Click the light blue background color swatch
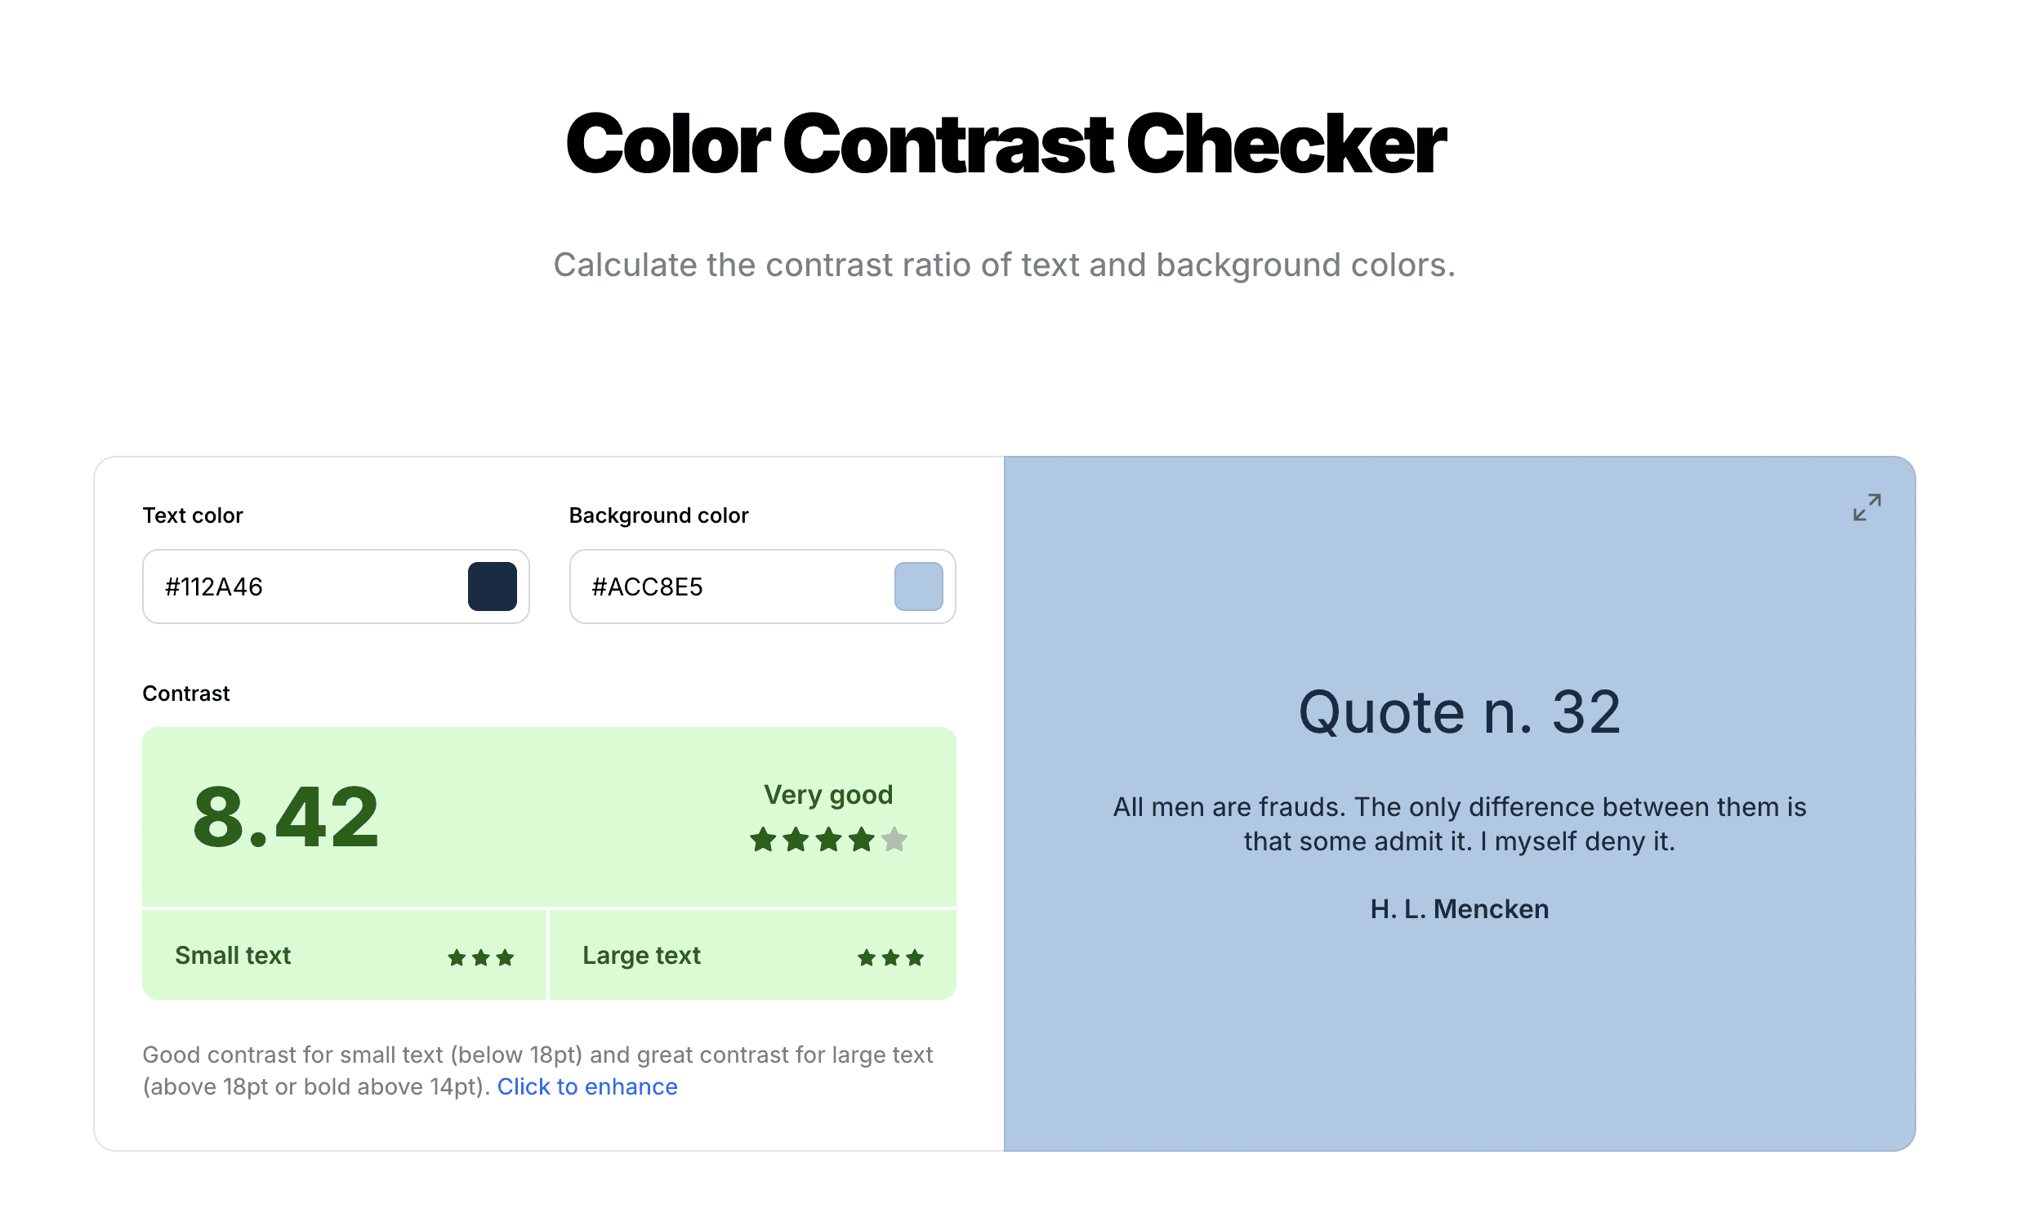The width and height of the screenshot is (2029, 1222). (918, 586)
